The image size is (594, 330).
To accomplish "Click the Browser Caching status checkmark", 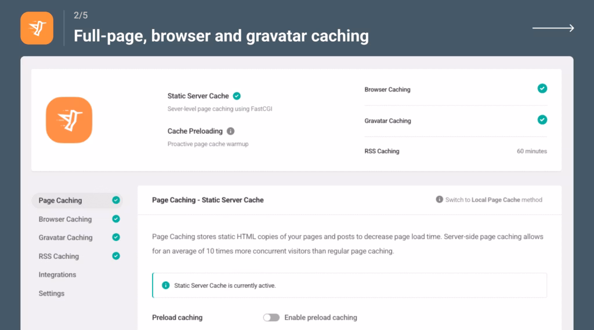I will point(542,89).
